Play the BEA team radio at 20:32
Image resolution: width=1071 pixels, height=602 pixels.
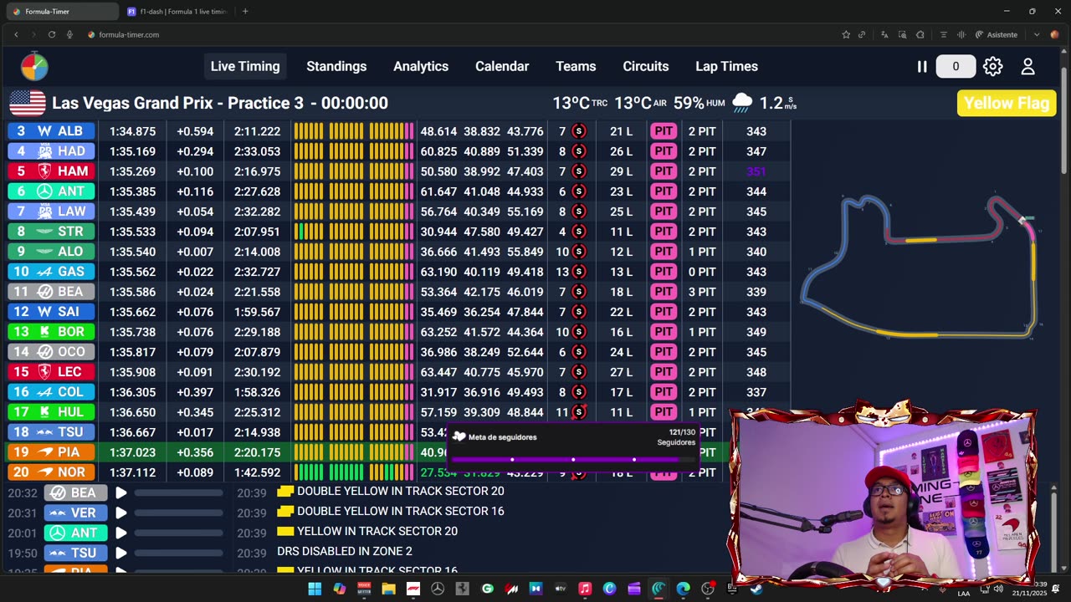[121, 492]
